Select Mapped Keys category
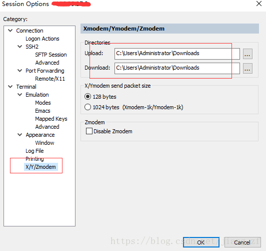The width and height of the screenshot is (266, 251). (x=51, y=119)
